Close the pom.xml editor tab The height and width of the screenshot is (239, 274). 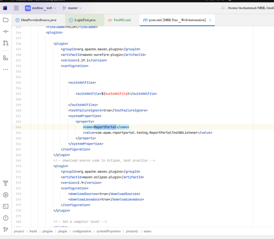pyautogui.click(x=210, y=20)
